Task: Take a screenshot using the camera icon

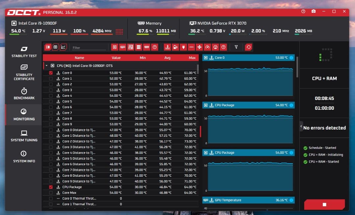Action: click(314, 11)
